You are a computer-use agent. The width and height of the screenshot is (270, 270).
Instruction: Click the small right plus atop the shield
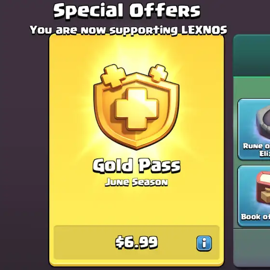click(x=158, y=73)
